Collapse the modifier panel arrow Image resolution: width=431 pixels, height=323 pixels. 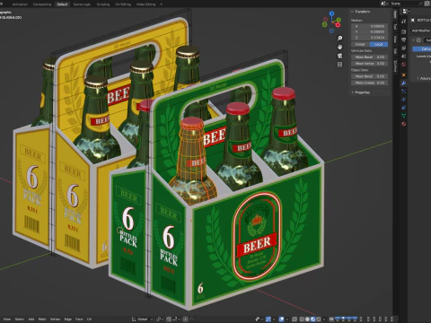(414, 40)
